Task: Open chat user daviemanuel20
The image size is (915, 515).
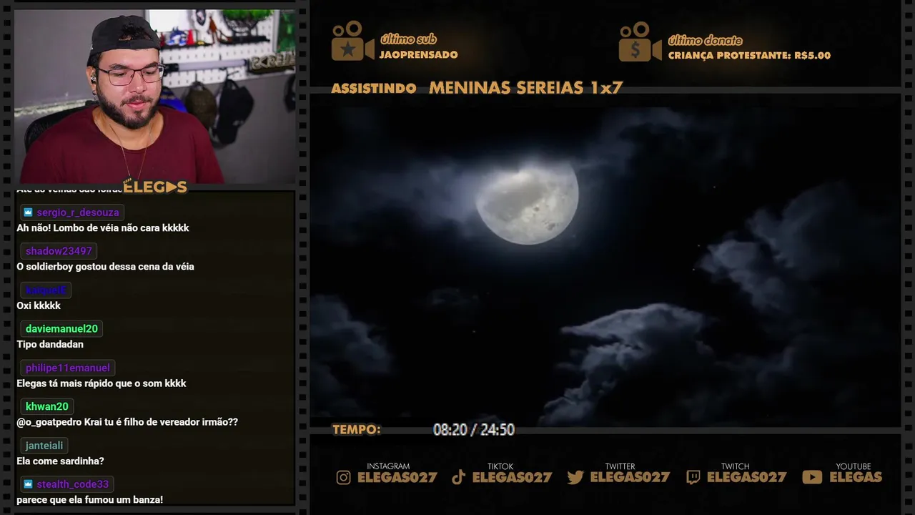Action: tap(61, 329)
